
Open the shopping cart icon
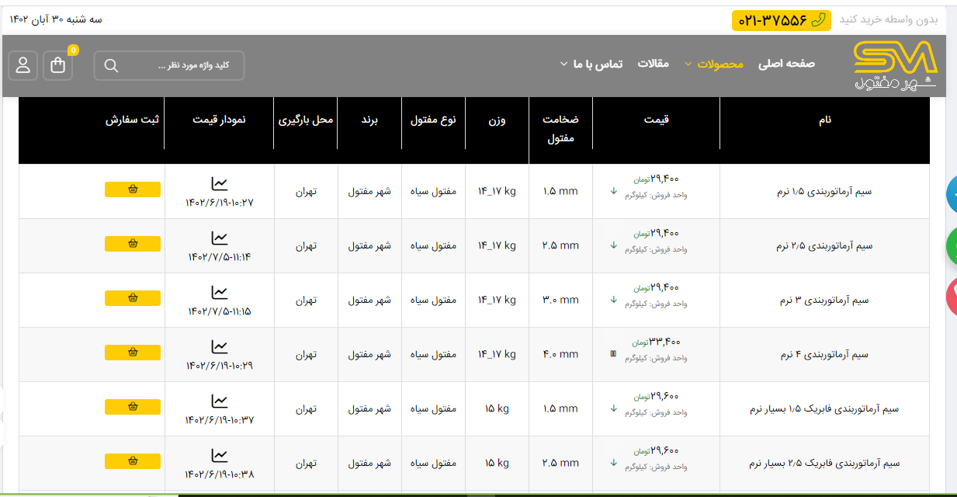coord(58,65)
